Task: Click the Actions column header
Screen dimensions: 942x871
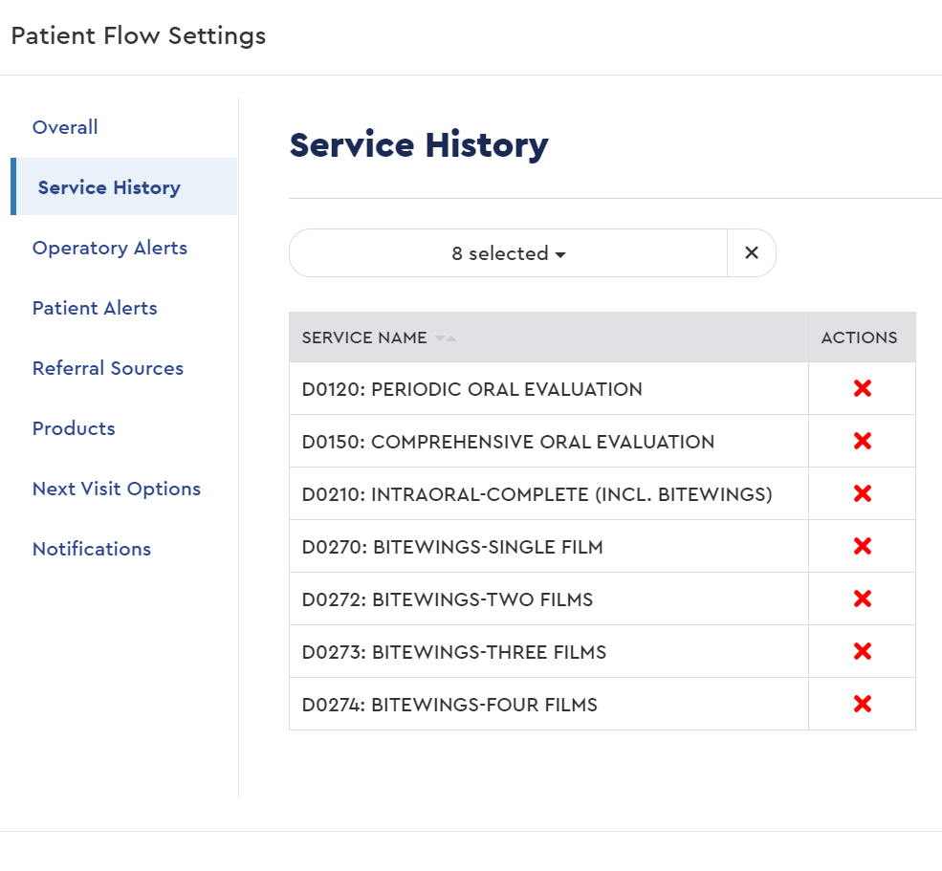Action: click(x=860, y=338)
